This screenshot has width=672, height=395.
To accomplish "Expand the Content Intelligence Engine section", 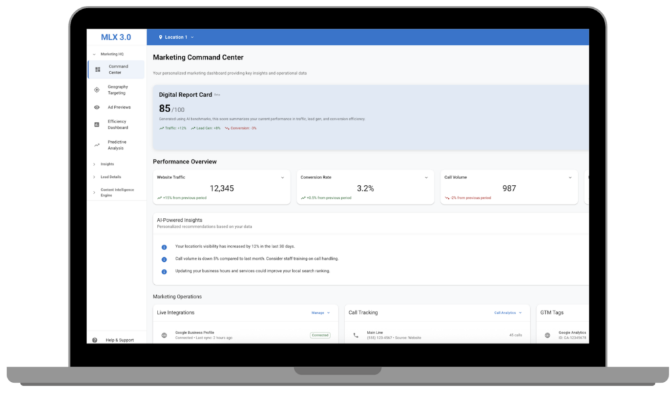I will tap(94, 192).
